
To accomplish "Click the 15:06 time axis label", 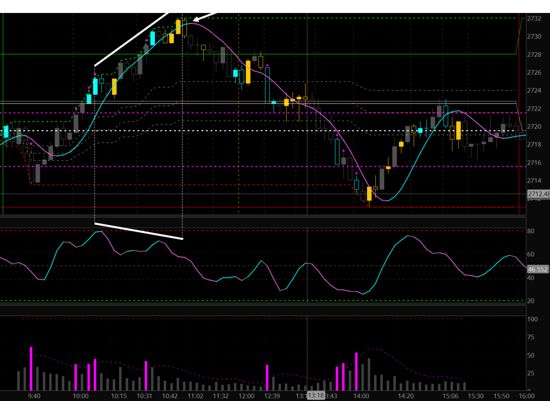I will point(451,396).
